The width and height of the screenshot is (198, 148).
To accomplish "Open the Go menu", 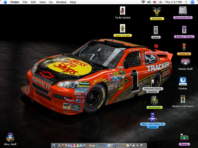I will click(x=51, y=2).
